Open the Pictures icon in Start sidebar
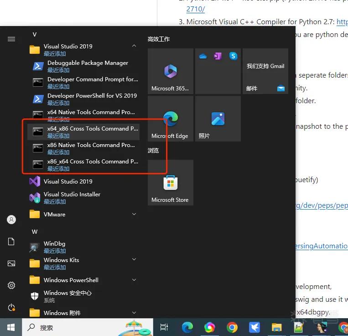This screenshot has width=348, height=336. [x=11, y=263]
